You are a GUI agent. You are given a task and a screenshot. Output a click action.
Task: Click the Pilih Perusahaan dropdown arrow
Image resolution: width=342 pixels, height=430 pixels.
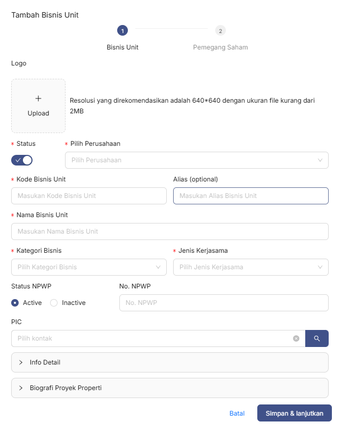pyautogui.click(x=320, y=160)
